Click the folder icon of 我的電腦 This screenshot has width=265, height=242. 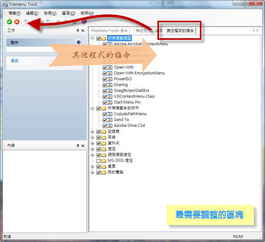click(104, 172)
